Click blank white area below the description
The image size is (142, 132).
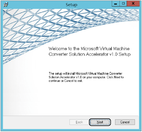pyautogui.click(x=89, y=98)
